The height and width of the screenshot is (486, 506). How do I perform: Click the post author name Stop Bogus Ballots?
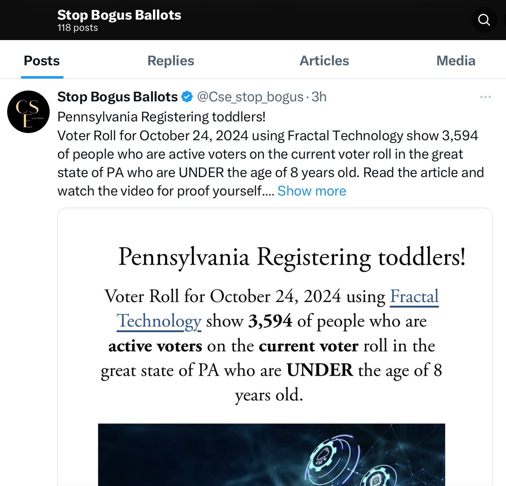(117, 97)
